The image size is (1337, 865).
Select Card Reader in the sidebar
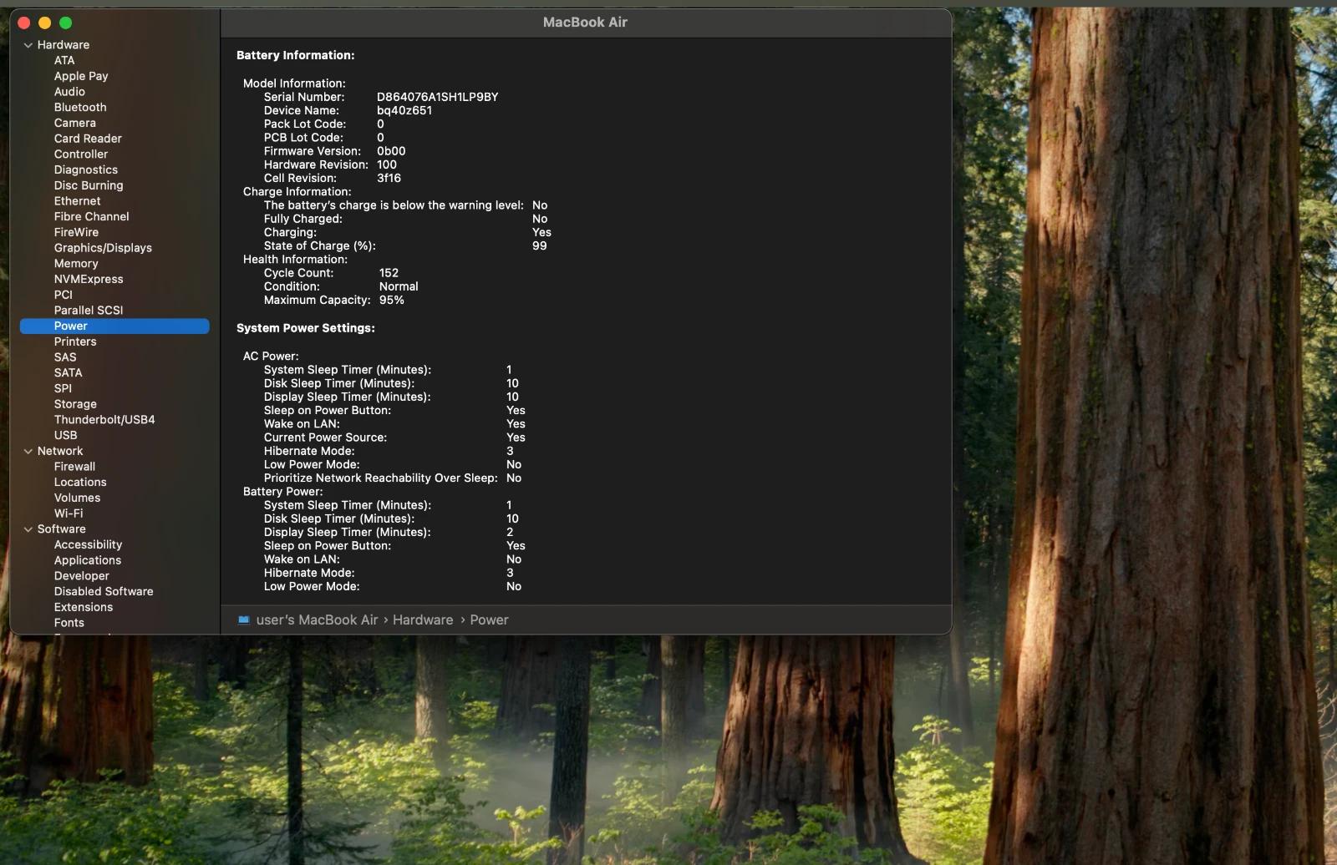(x=88, y=139)
